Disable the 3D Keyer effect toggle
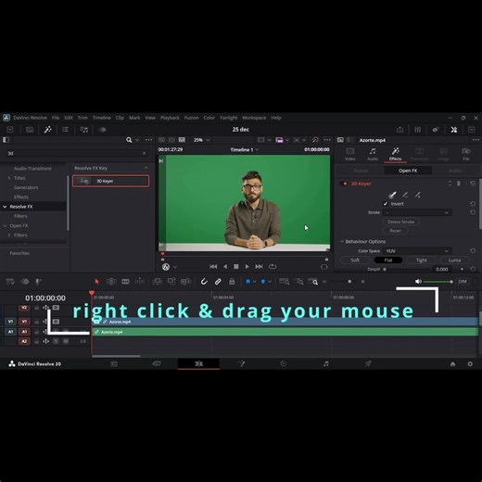 pos(345,184)
